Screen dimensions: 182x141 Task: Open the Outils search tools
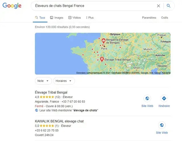pyautogui.click(x=164, y=18)
